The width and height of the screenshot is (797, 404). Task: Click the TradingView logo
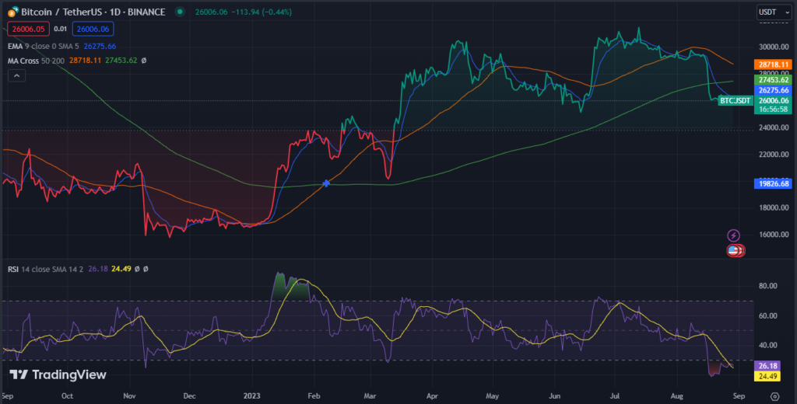coord(58,375)
